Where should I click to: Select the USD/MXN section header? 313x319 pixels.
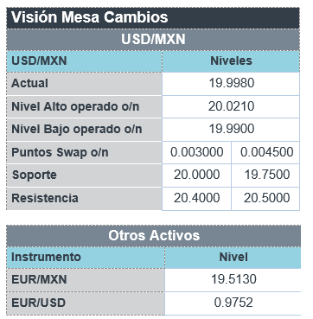coord(153,40)
